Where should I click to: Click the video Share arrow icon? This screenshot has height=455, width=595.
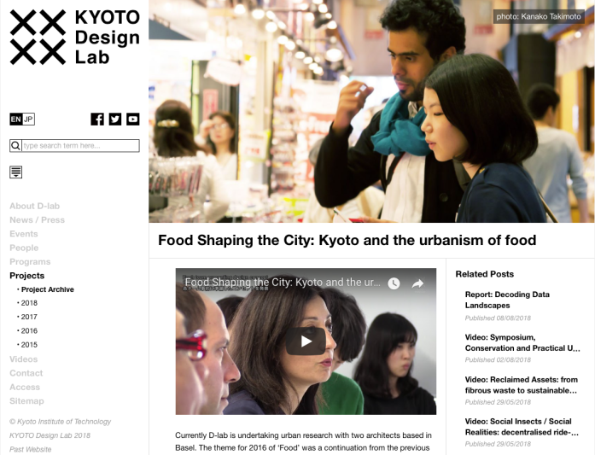pyautogui.click(x=417, y=283)
